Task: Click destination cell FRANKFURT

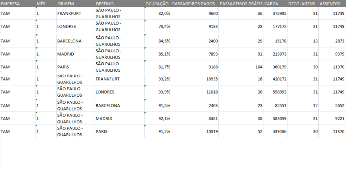Action: coord(120,79)
